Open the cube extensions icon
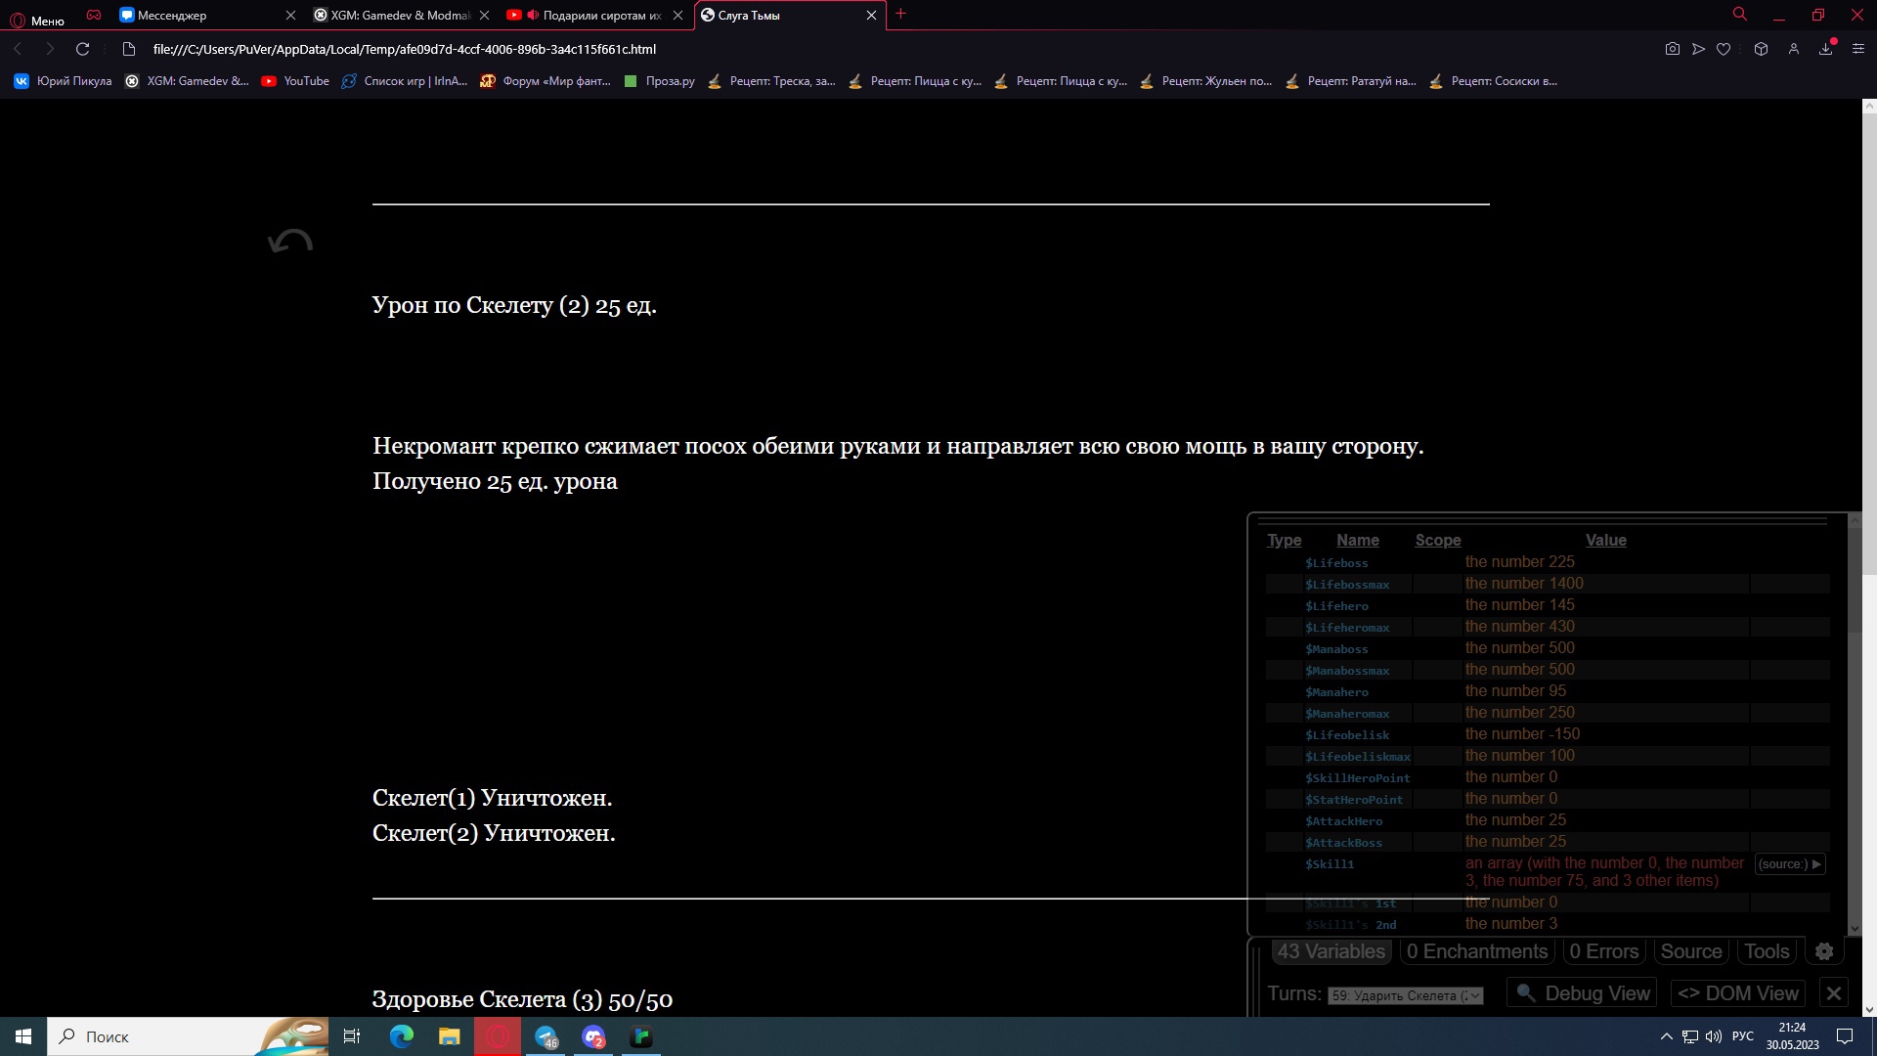Viewport: 1877px width, 1056px height. pyautogui.click(x=1761, y=49)
